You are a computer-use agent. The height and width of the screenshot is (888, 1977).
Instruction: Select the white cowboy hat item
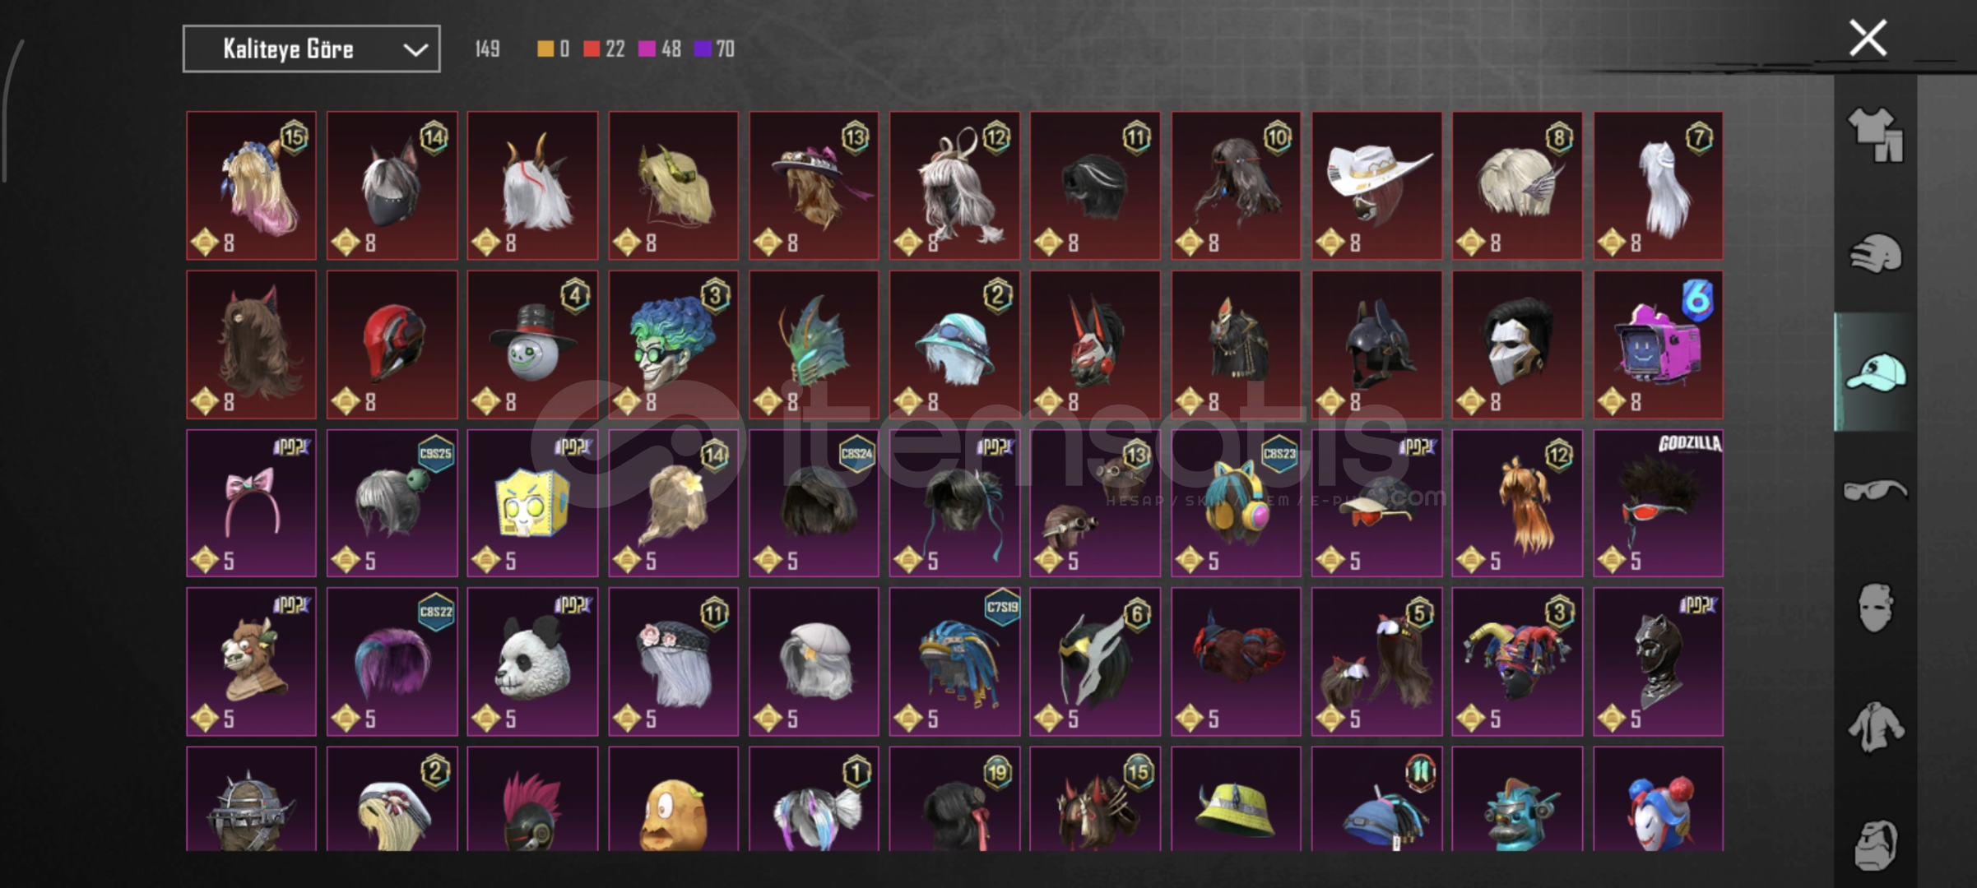click(1376, 186)
